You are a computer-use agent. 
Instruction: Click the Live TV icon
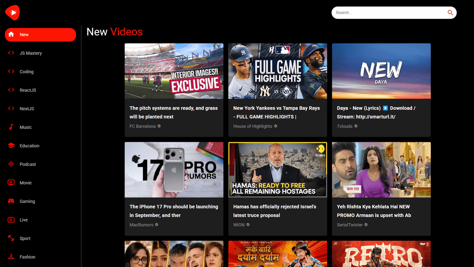(11, 220)
